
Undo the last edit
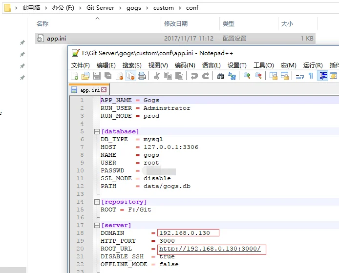tap(194, 76)
